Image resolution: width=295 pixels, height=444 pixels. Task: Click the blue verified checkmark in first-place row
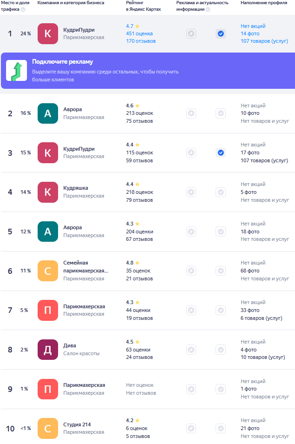tap(221, 33)
